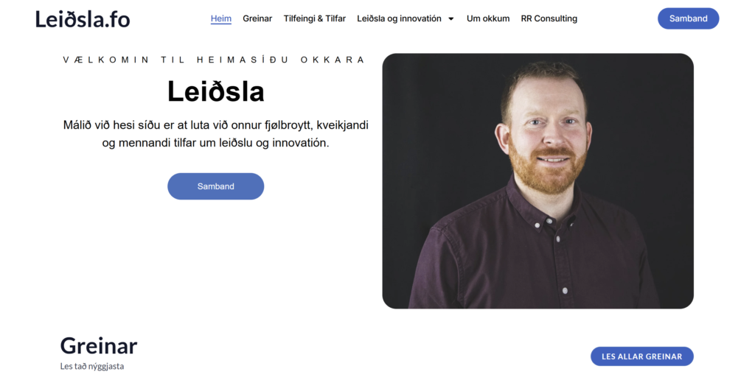Open the LES ALLAR GREINAR button
Viewport: 755px width, 377px height.
coord(642,356)
